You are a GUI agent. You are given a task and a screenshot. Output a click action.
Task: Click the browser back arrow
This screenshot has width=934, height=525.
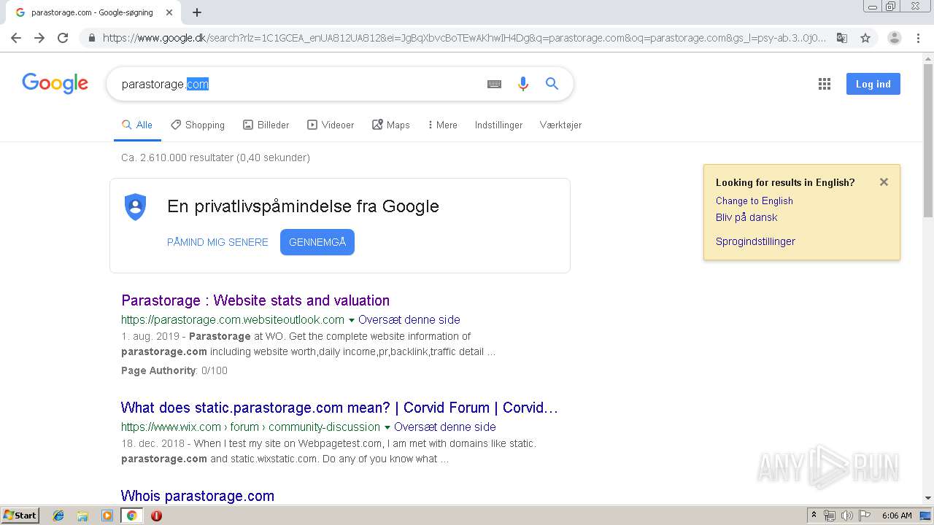16,38
